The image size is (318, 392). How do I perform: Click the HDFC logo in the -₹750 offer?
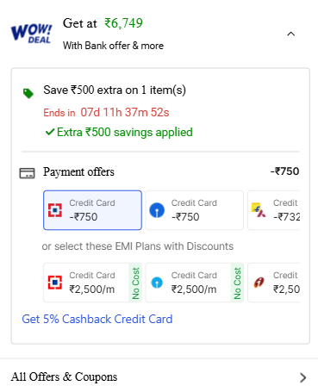pos(55,210)
